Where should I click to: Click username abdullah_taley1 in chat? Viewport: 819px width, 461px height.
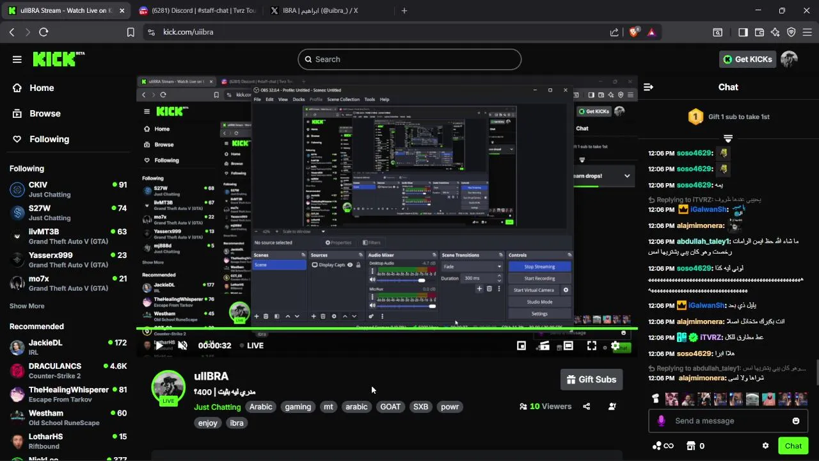[x=703, y=241]
